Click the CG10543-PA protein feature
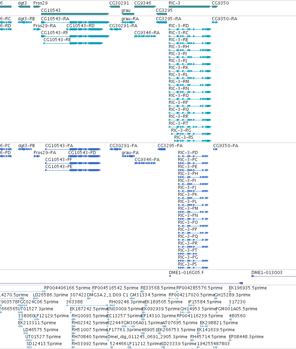296x349 pixels. pos(73,149)
